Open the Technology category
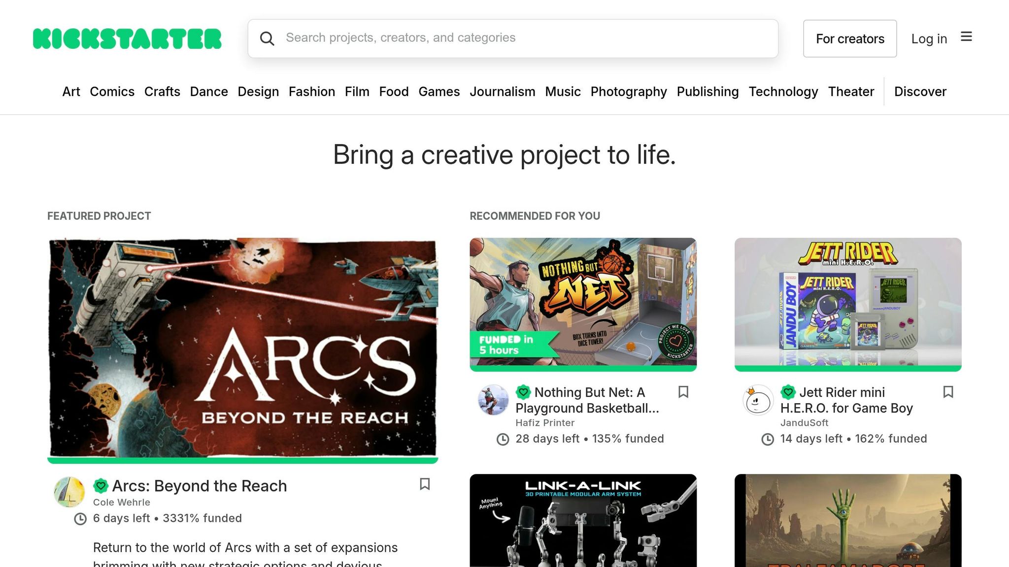 783,92
